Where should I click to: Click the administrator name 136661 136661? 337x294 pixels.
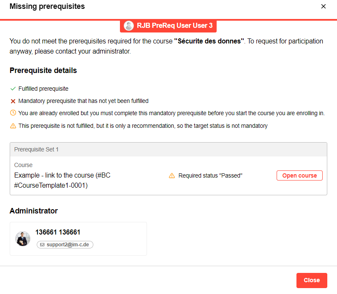pos(58,232)
